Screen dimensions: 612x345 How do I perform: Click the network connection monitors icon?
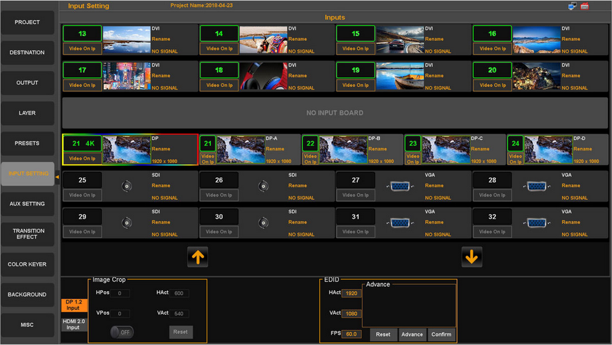point(572,6)
